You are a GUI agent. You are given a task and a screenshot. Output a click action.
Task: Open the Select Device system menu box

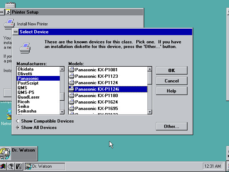pyautogui.click(x=16, y=32)
